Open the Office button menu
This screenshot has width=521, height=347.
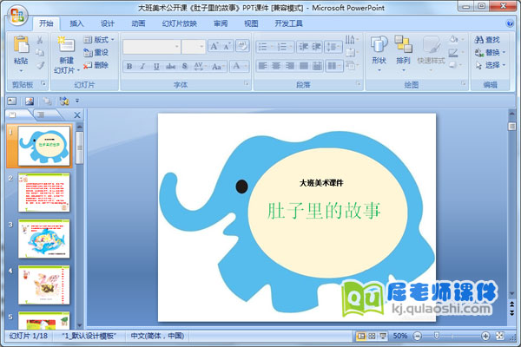[17, 15]
